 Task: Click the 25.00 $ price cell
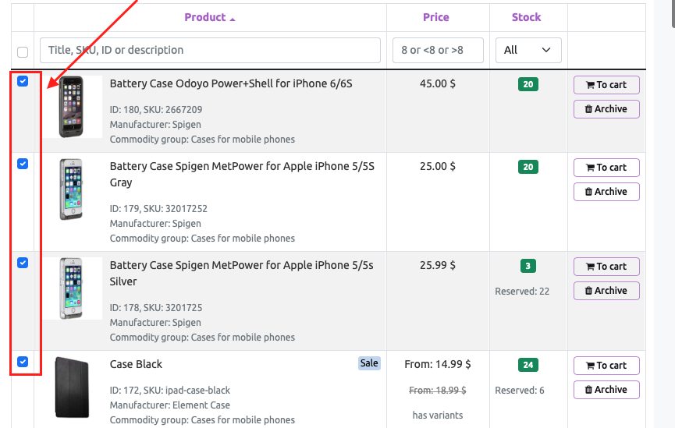tap(437, 166)
